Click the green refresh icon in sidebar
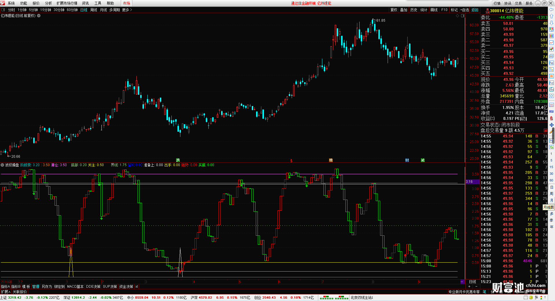The image size is (555, 301). pos(552,147)
